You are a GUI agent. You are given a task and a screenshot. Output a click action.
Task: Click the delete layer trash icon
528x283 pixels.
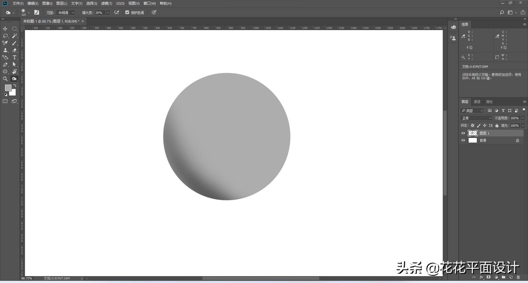coord(518,277)
